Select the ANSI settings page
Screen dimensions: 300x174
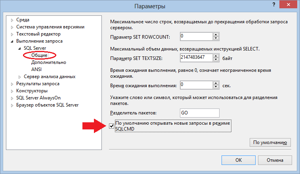point(36,69)
